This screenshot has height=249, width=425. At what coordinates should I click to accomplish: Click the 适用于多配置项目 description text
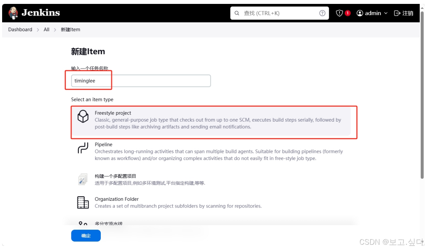click(x=150, y=183)
